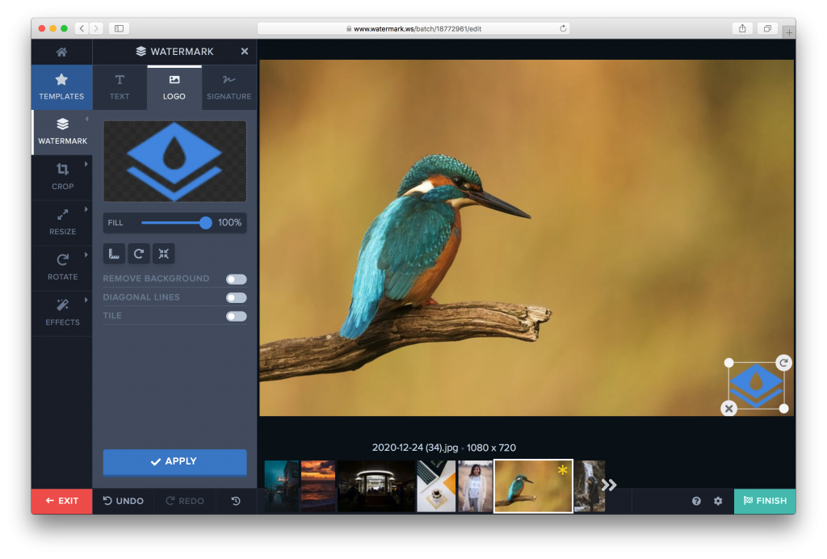Click the watermark bottom-right resize handle

tap(783, 408)
